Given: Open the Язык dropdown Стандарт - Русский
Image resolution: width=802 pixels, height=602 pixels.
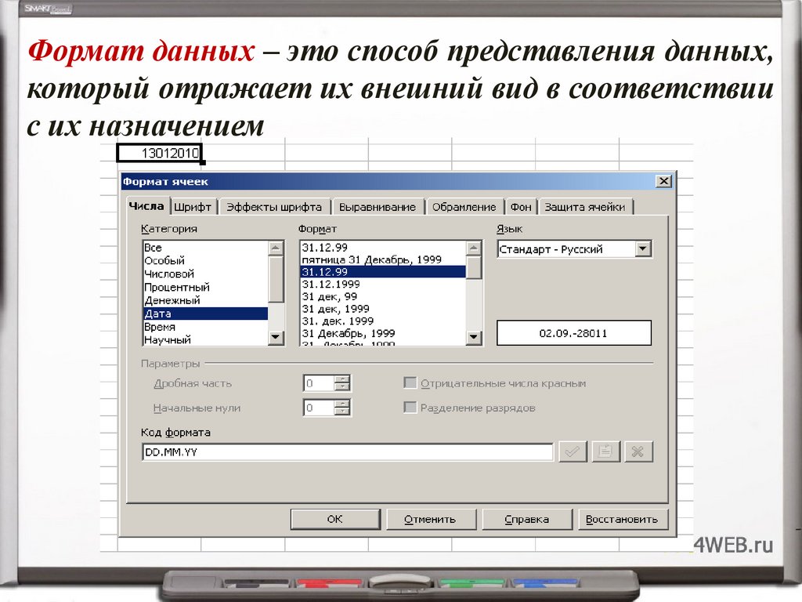Looking at the screenshot, I should (x=643, y=249).
